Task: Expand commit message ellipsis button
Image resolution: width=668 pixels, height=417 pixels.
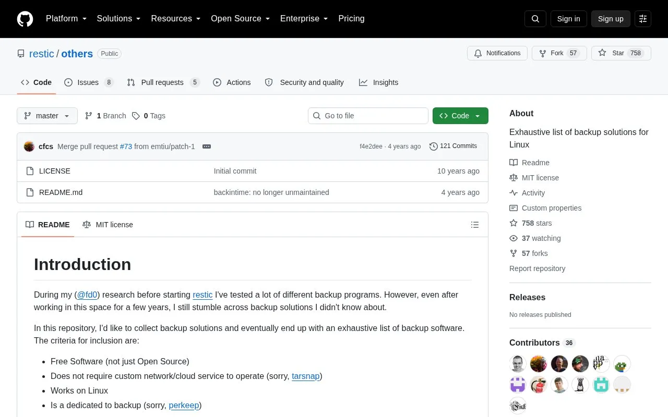Action: pyautogui.click(x=207, y=146)
